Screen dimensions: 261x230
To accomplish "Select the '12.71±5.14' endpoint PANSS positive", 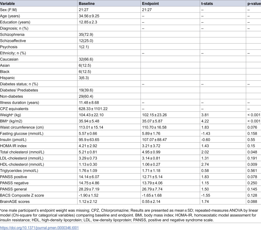I will [x=152, y=177].
